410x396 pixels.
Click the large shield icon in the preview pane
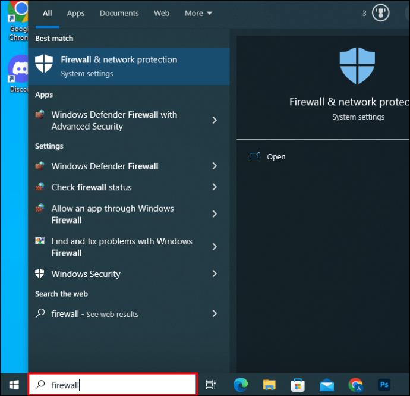pyautogui.click(x=357, y=65)
